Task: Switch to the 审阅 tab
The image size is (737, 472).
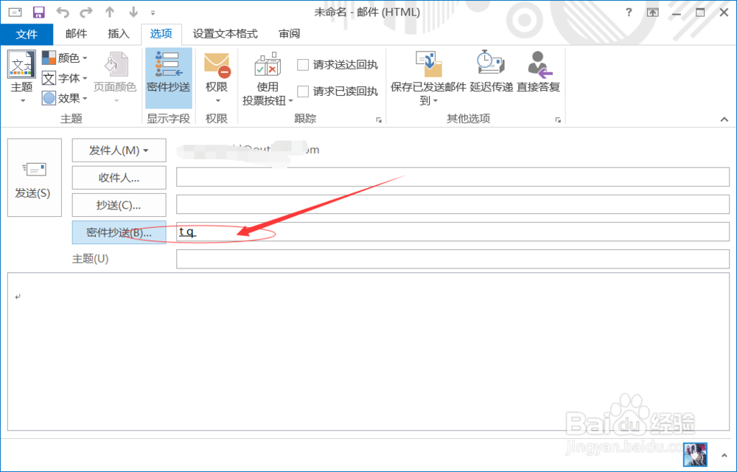Action: click(x=289, y=34)
